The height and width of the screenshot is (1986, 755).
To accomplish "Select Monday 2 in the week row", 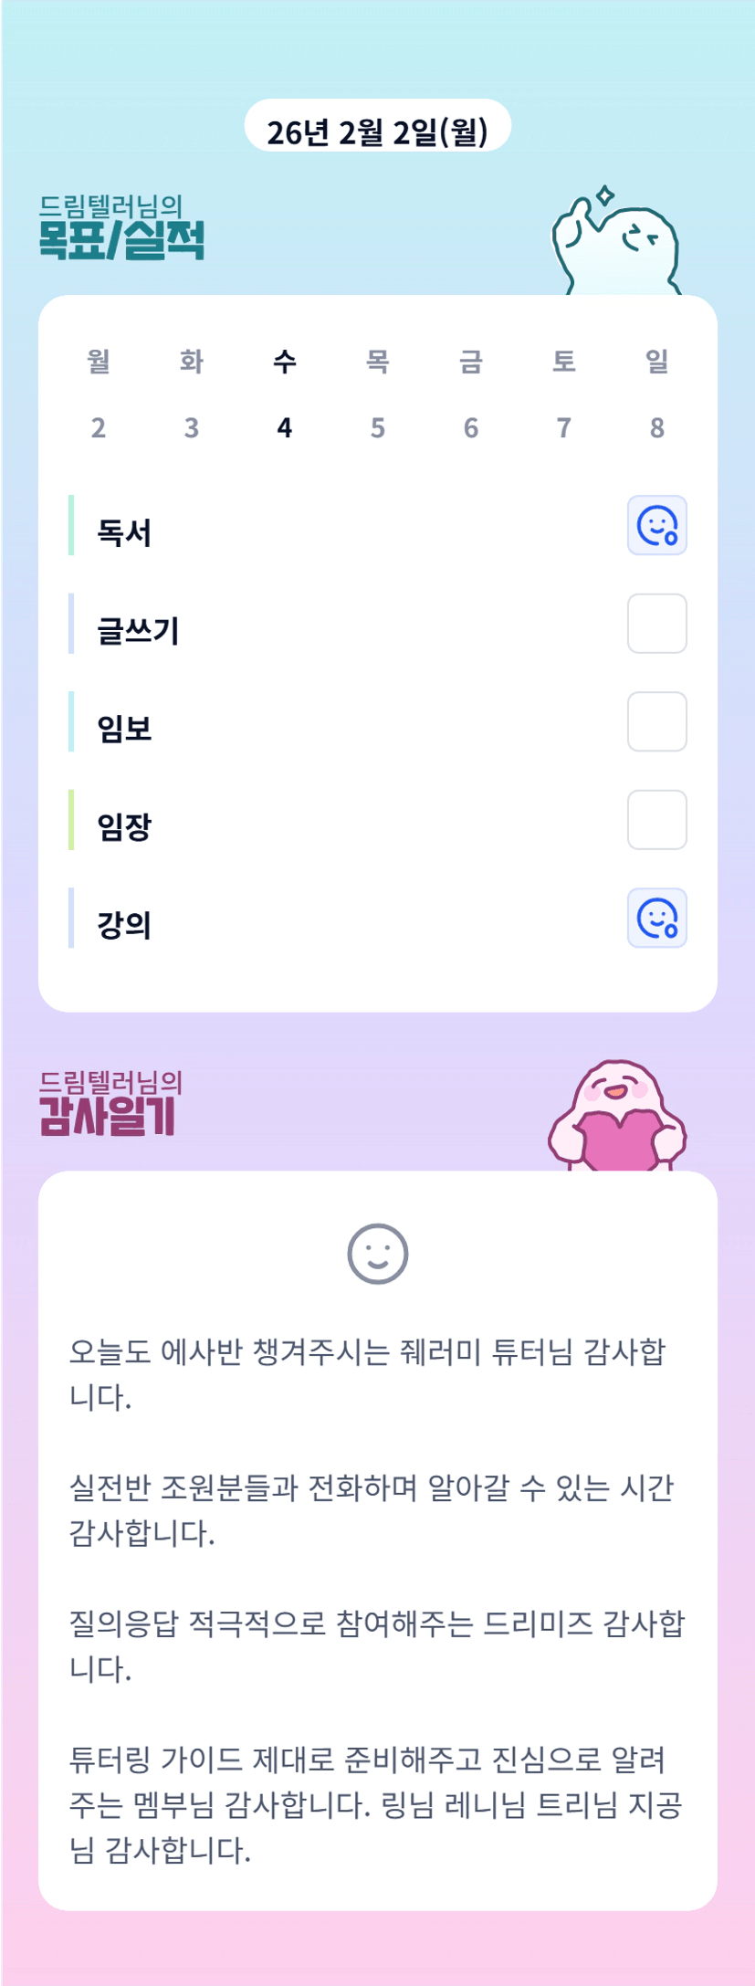I will coord(99,427).
